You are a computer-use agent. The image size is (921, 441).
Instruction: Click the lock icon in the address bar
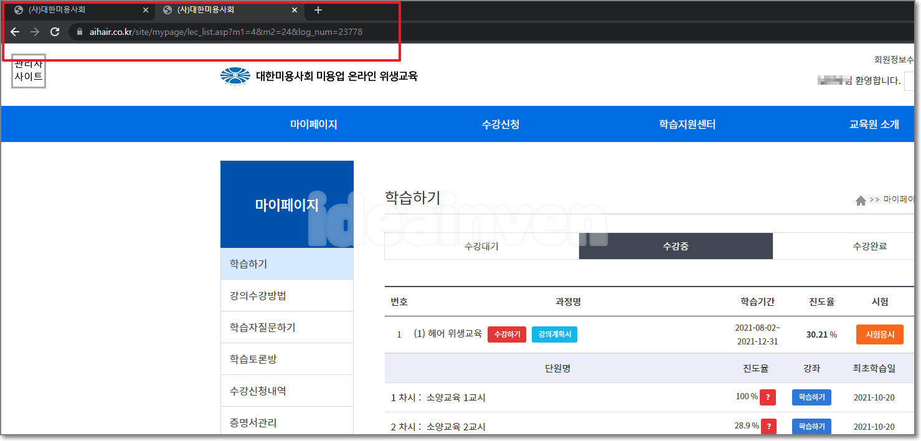point(78,32)
